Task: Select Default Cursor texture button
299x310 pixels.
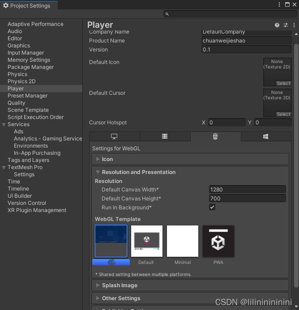Action: 283,114
